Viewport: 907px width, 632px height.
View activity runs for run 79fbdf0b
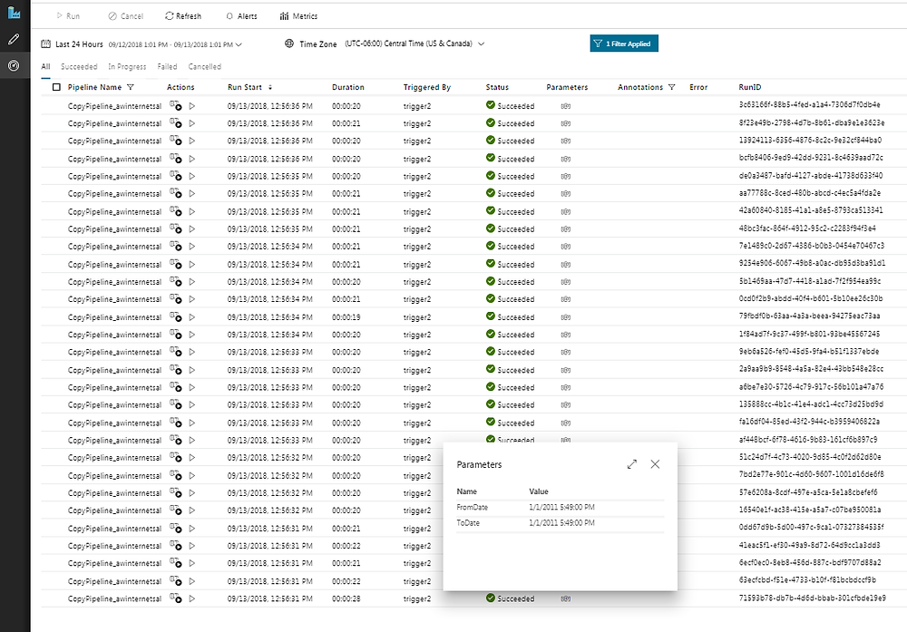(x=175, y=316)
